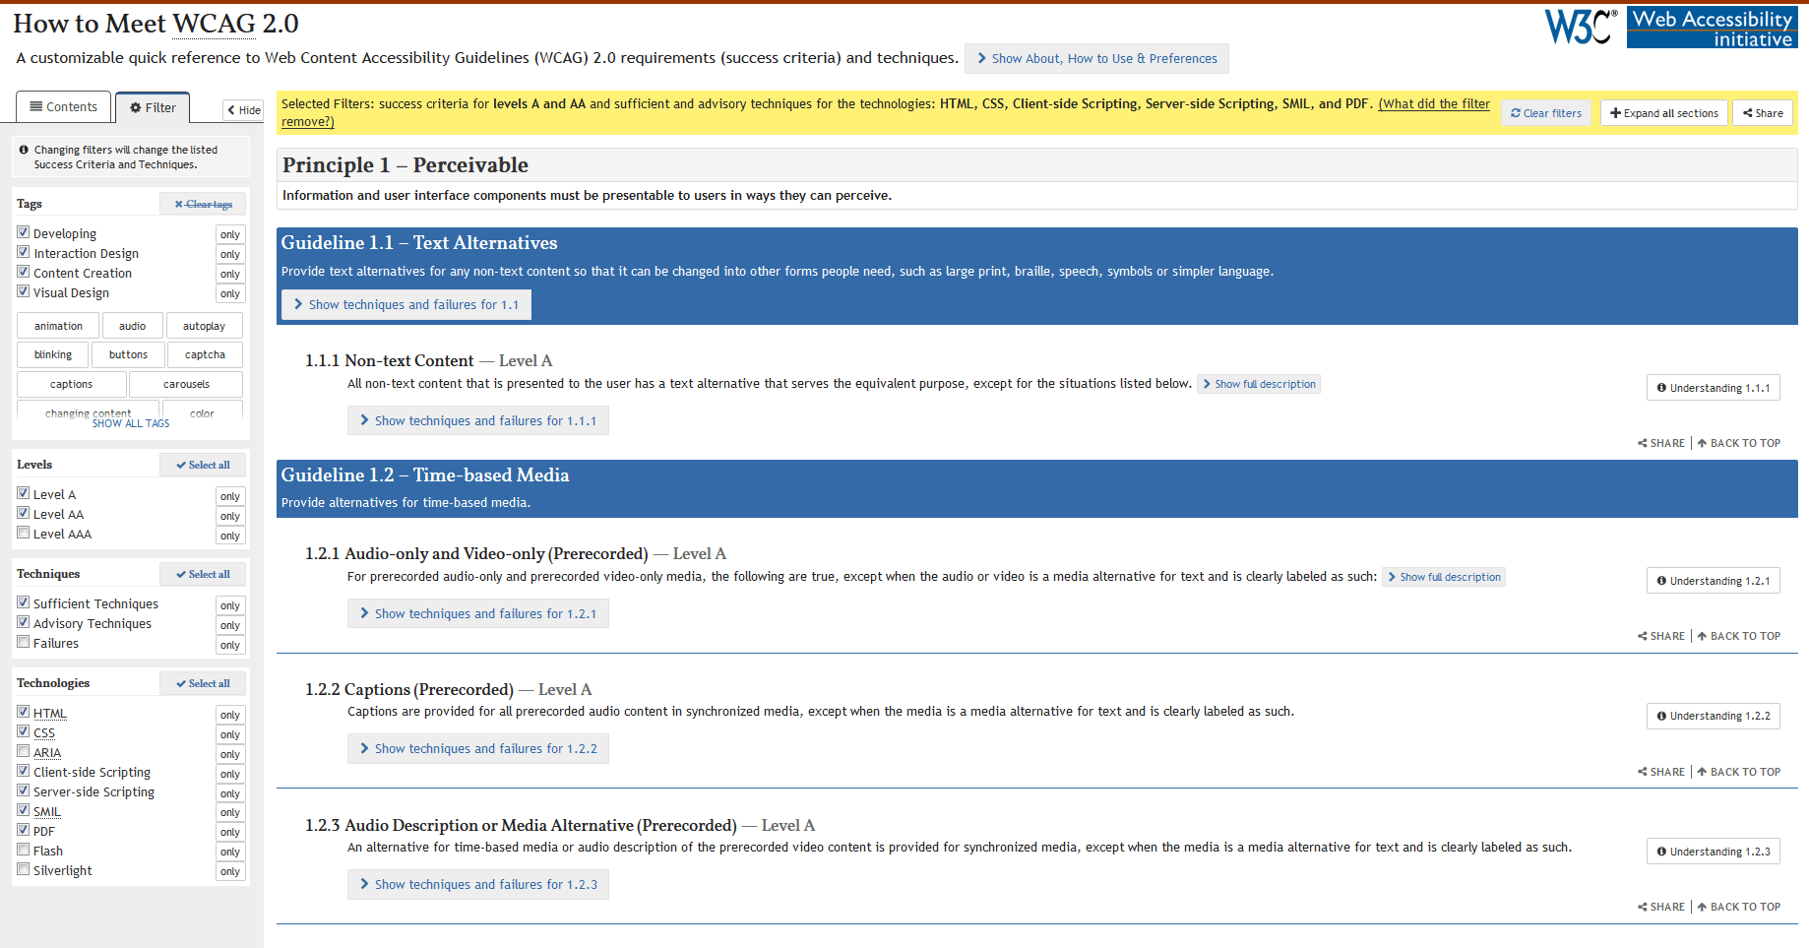Open Show About, How to Use & Preferences

tap(1096, 58)
